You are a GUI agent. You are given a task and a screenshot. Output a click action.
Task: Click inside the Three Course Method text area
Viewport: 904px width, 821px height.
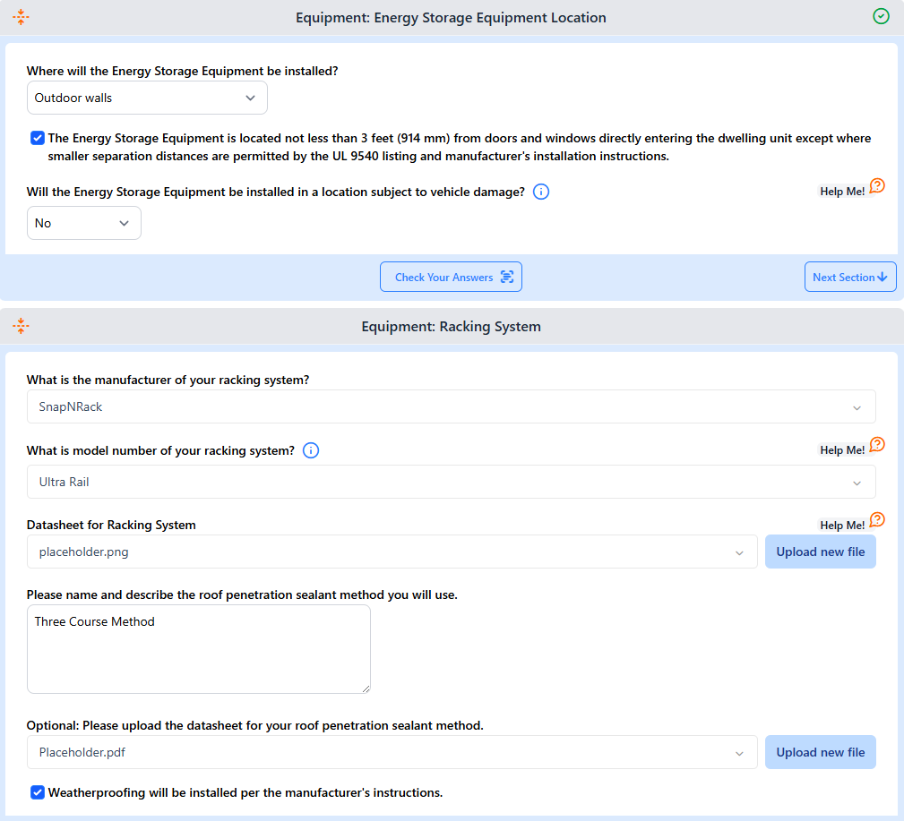(x=199, y=649)
